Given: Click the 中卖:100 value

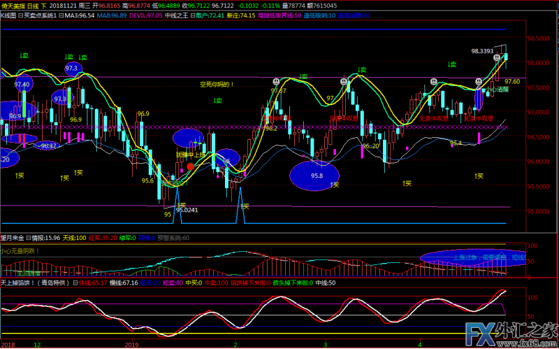Looking at the screenshot, I should [x=217, y=283].
